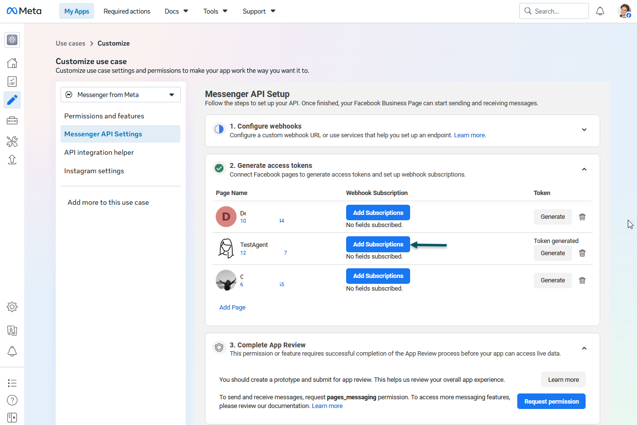Click the Meta logo

click(24, 11)
